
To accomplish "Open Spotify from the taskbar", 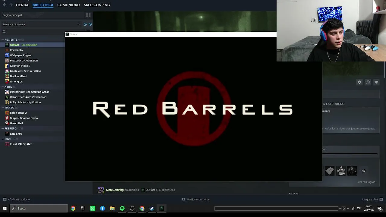I will click(122, 208).
